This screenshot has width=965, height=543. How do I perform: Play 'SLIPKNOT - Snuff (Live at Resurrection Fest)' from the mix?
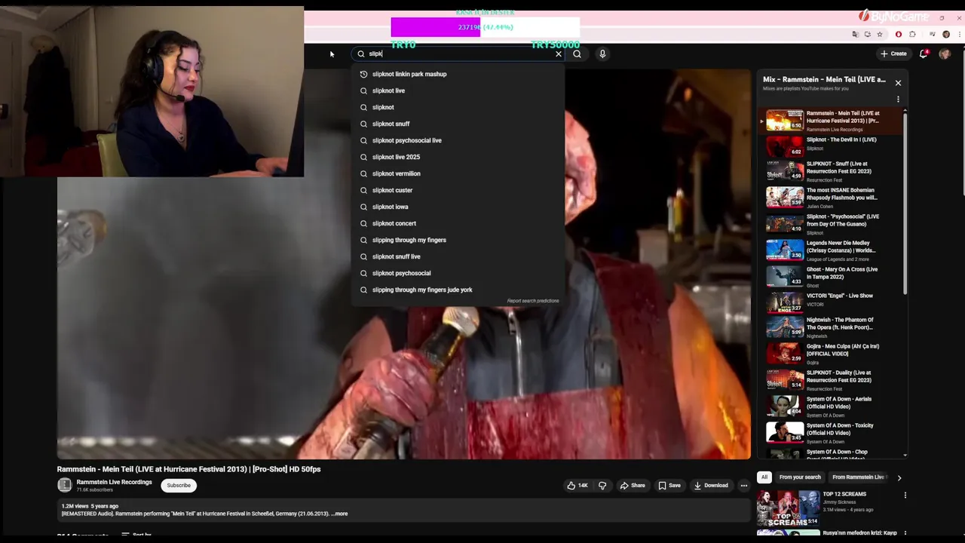[x=832, y=170]
